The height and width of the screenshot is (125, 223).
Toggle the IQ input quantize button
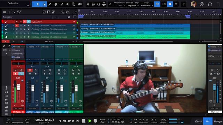point(110,5)
